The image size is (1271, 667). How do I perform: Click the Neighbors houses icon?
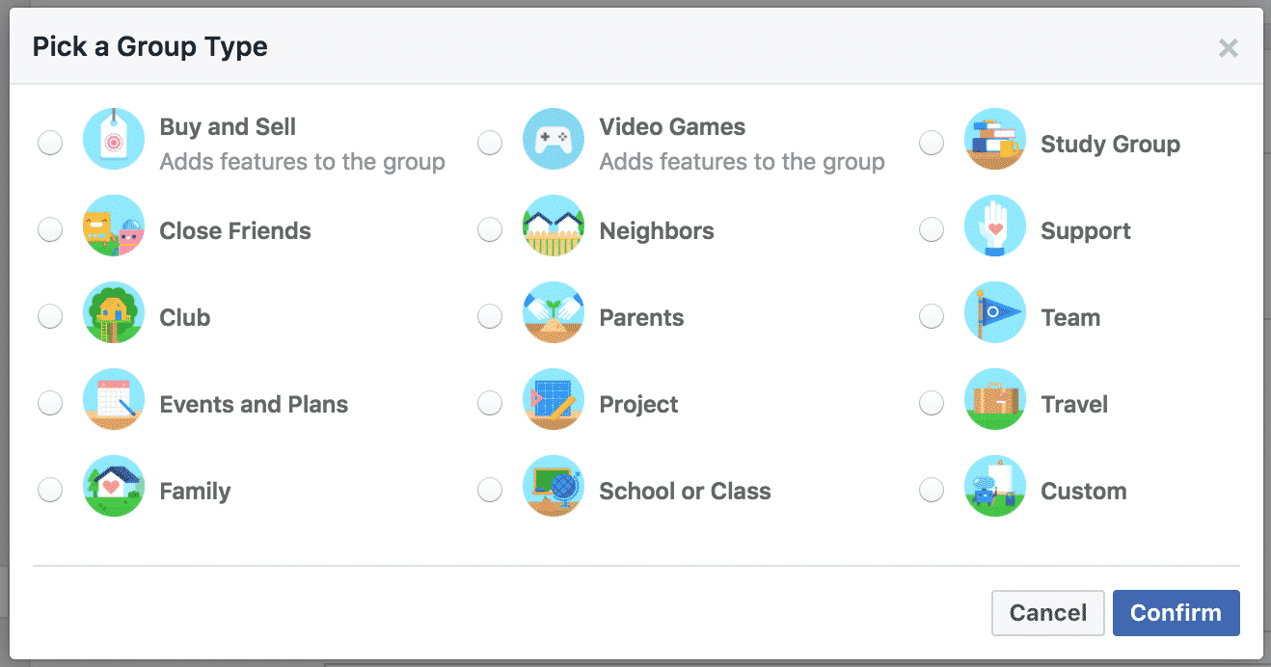[554, 227]
